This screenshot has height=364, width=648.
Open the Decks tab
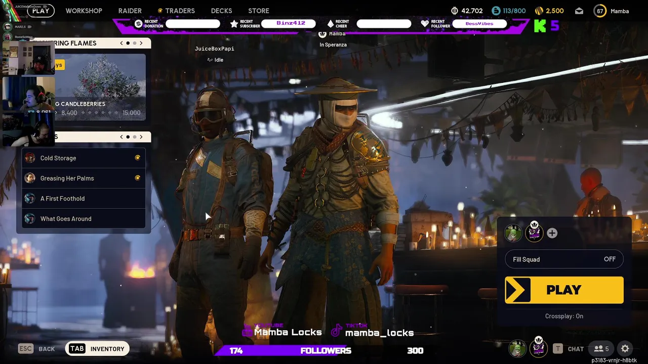click(221, 11)
